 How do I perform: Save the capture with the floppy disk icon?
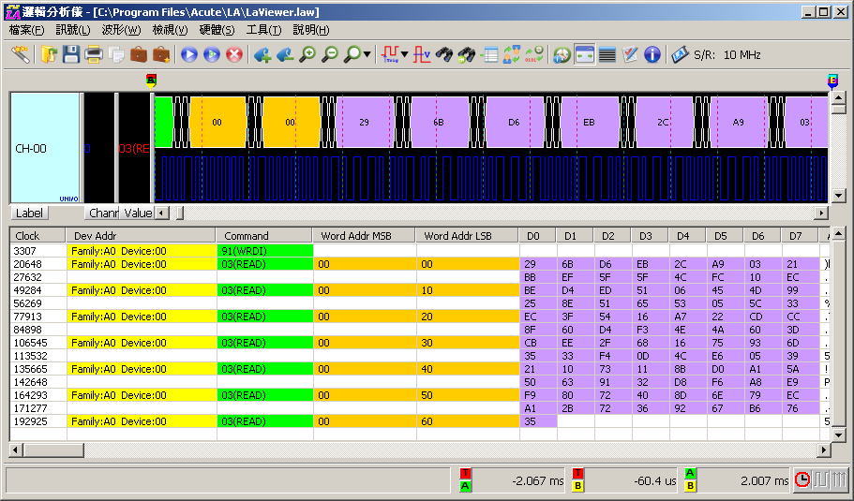pyautogui.click(x=71, y=54)
